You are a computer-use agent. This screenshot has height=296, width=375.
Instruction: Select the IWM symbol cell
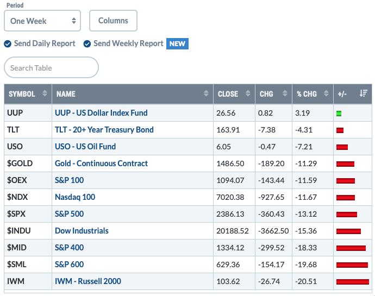point(28,281)
